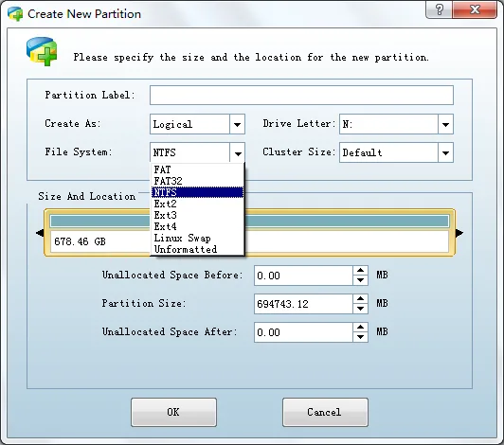Click the Partition Label text field
This screenshot has width=504, height=445.
[301, 95]
